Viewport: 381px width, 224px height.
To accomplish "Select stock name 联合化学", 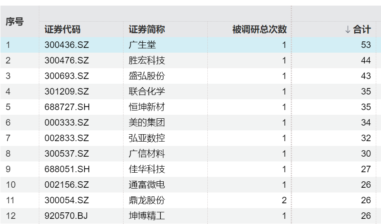I will point(147,91).
